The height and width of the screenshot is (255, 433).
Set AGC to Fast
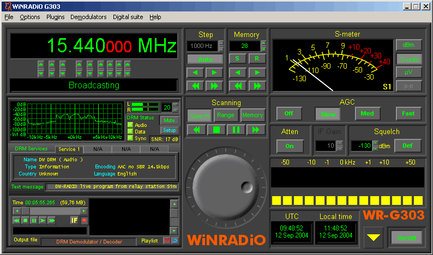click(x=408, y=113)
